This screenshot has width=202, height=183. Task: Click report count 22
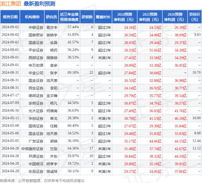click(x=91, y=72)
